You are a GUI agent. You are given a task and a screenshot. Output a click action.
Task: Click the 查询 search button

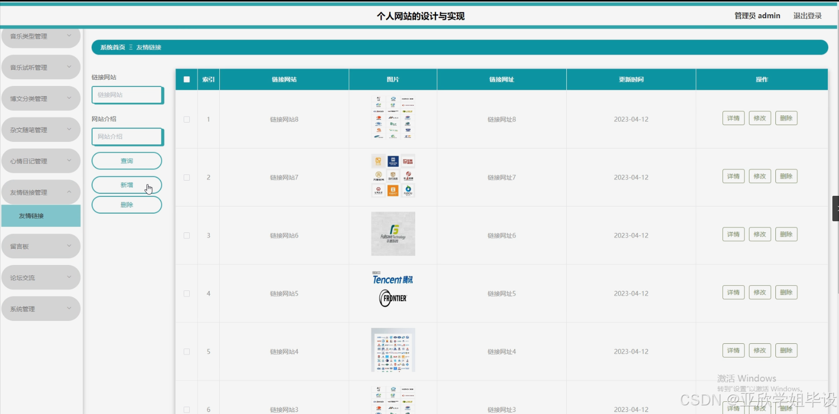point(127,161)
